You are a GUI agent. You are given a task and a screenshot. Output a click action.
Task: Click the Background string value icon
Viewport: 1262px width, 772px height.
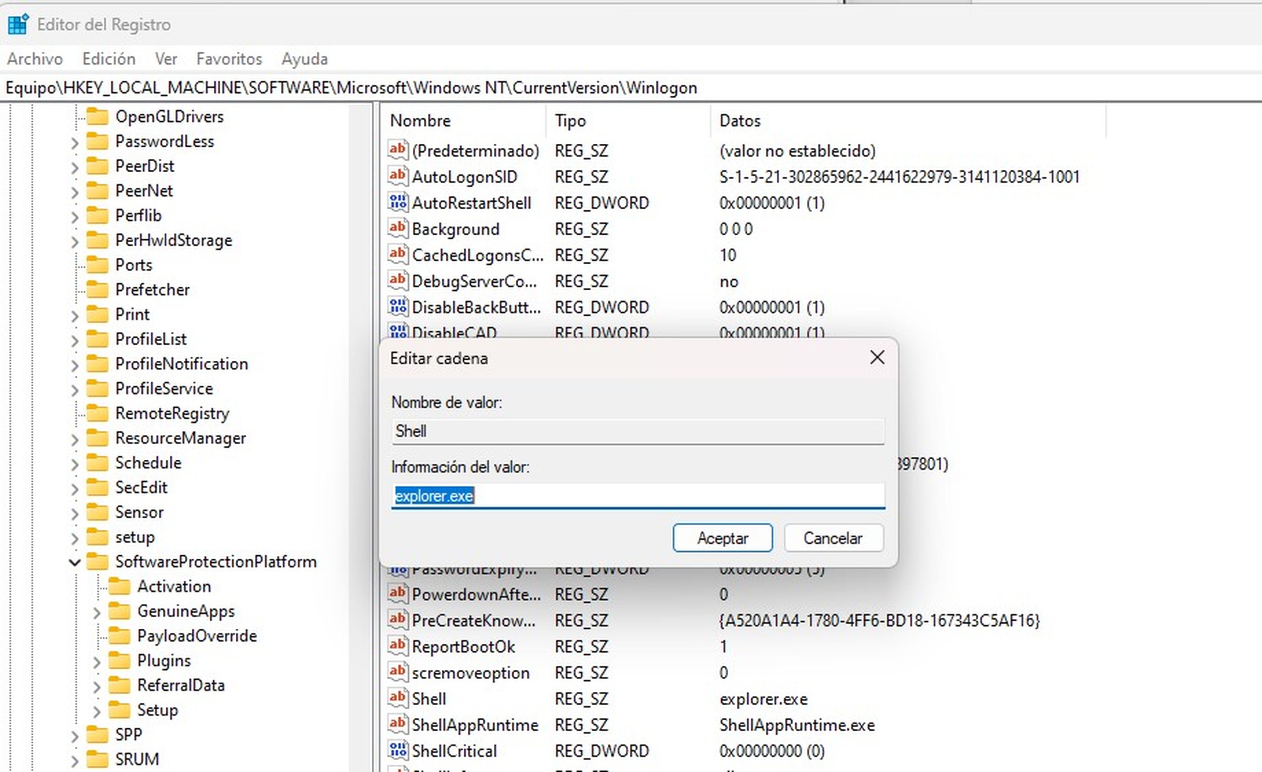click(x=397, y=228)
